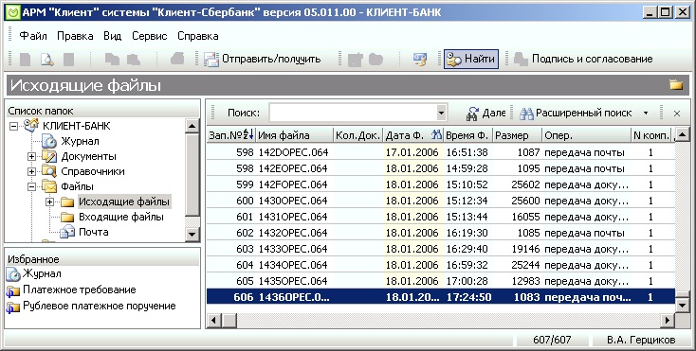Click the Далее find next button
Image resolution: width=696 pixels, height=351 pixels.
point(485,114)
